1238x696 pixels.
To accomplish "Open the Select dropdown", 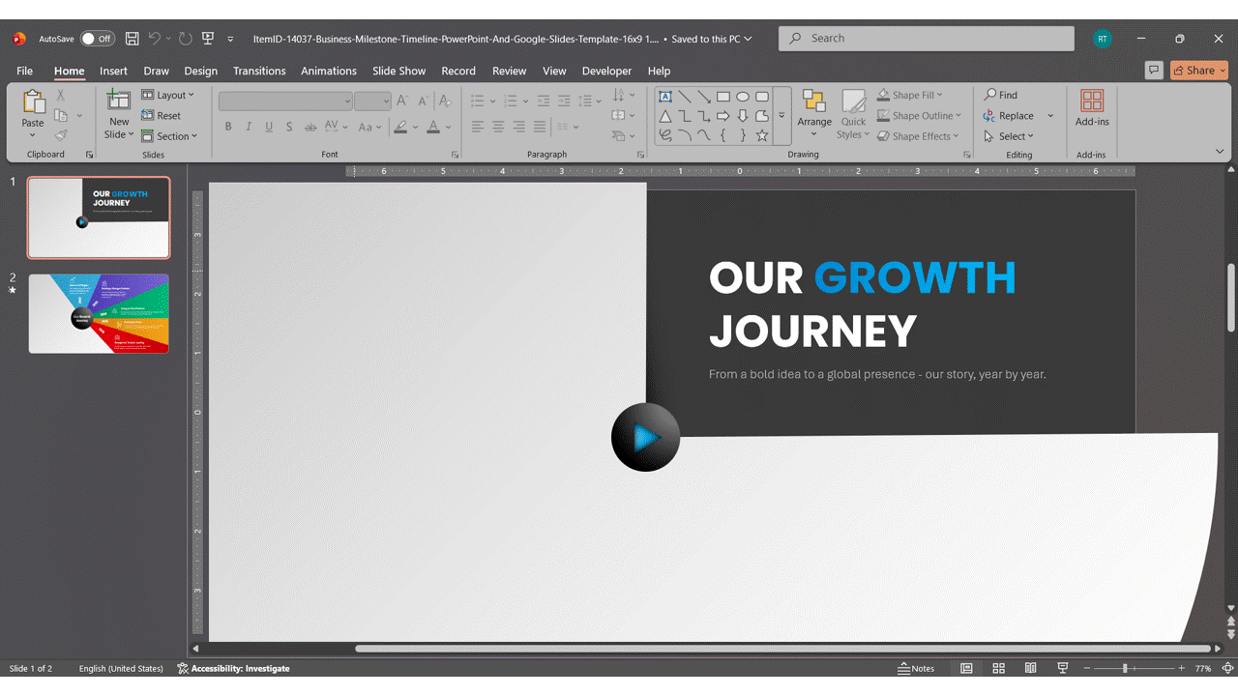I will point(1009,136).
